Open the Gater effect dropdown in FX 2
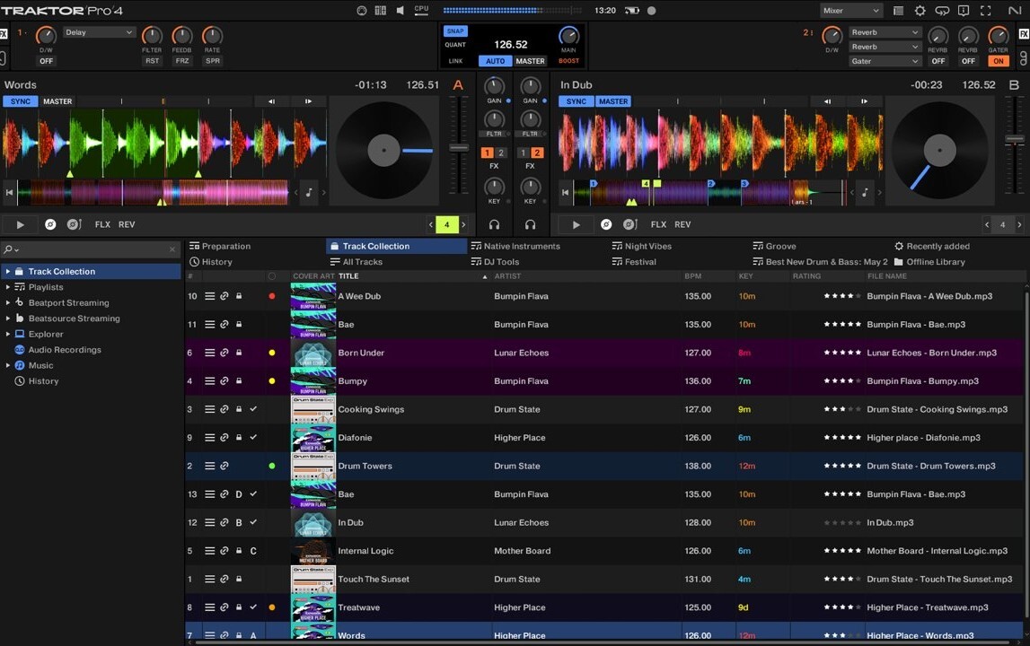The image size is (1030, 646). click(885, 61)
